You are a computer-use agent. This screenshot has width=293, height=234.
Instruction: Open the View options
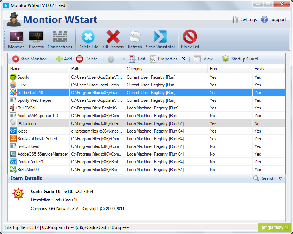203,59
